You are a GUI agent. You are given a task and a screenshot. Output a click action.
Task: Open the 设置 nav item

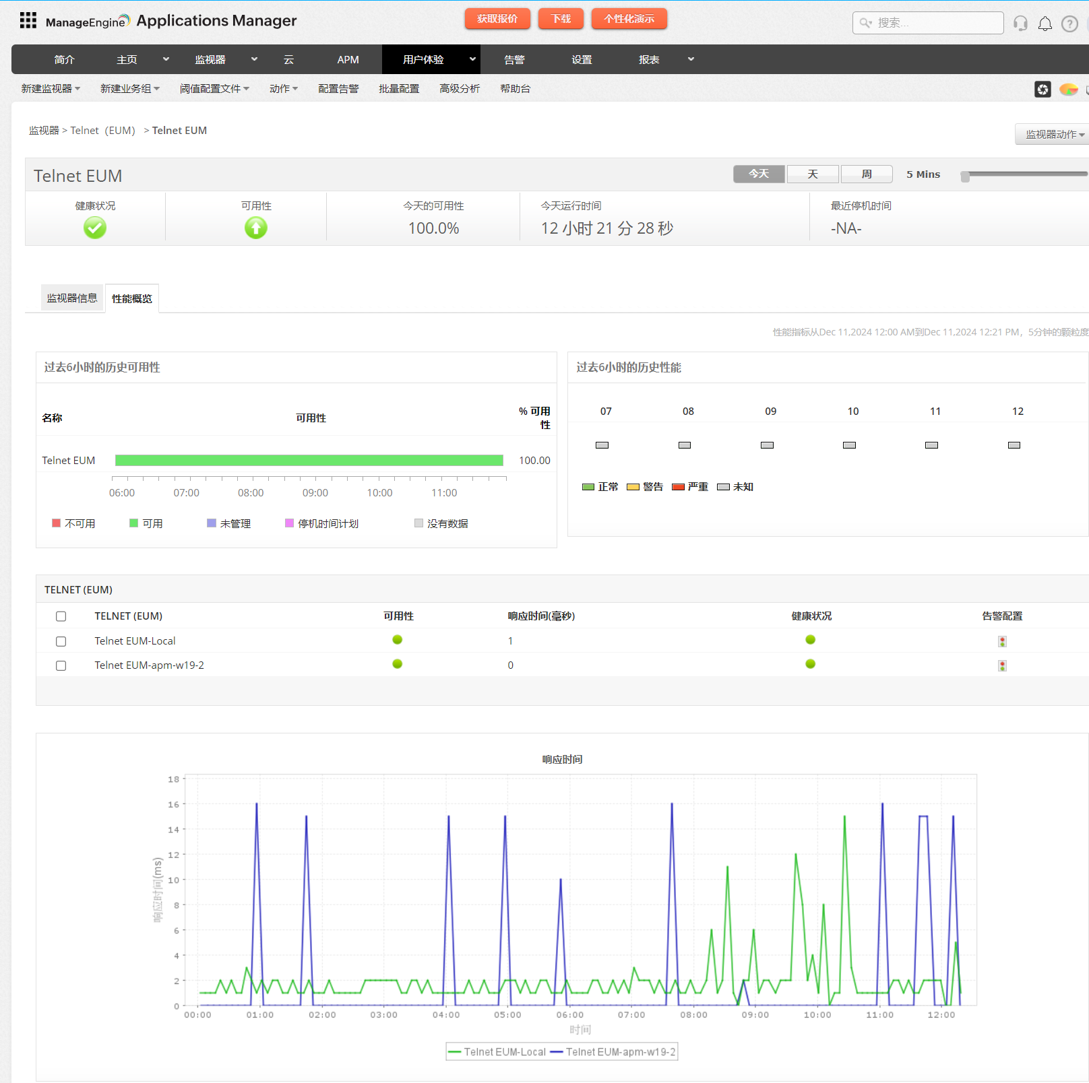(582, 60)
